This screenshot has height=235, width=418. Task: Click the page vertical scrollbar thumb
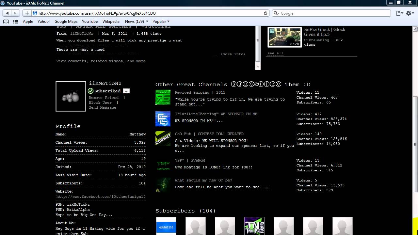pos(415,144)
